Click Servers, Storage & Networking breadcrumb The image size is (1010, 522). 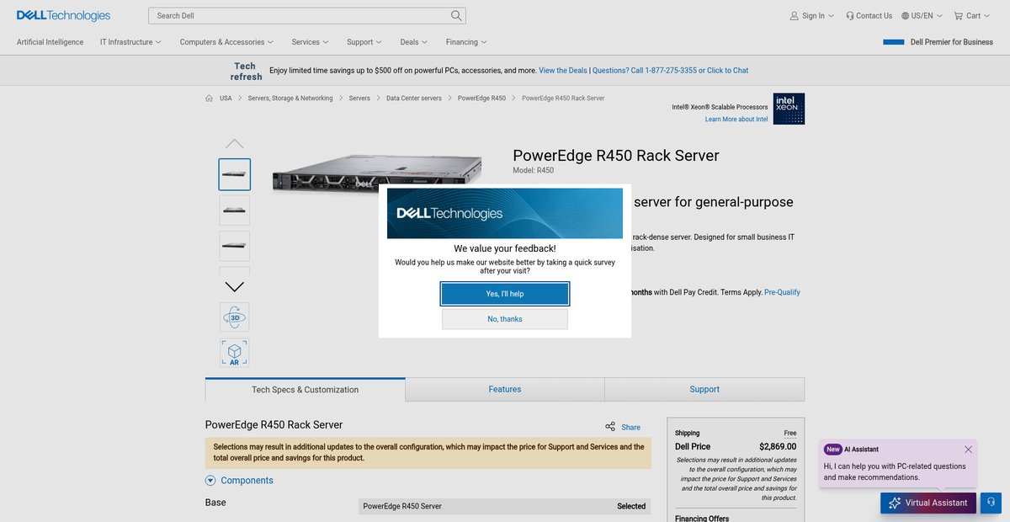click(x=290, y=99)
